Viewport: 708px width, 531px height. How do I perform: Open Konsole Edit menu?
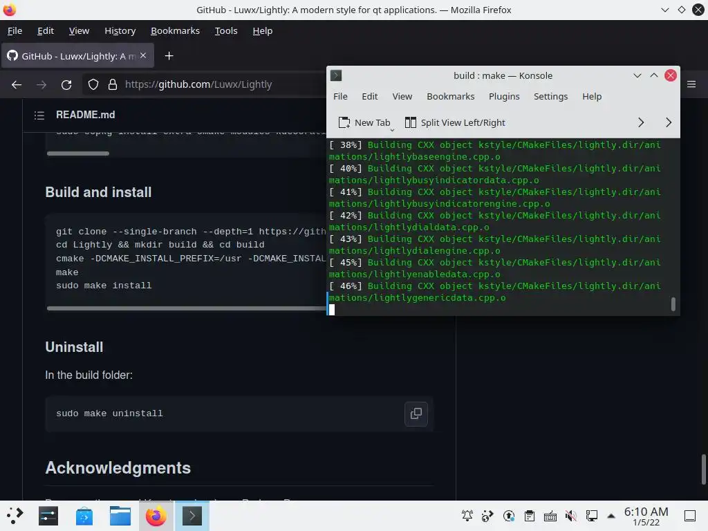[370, 97]
